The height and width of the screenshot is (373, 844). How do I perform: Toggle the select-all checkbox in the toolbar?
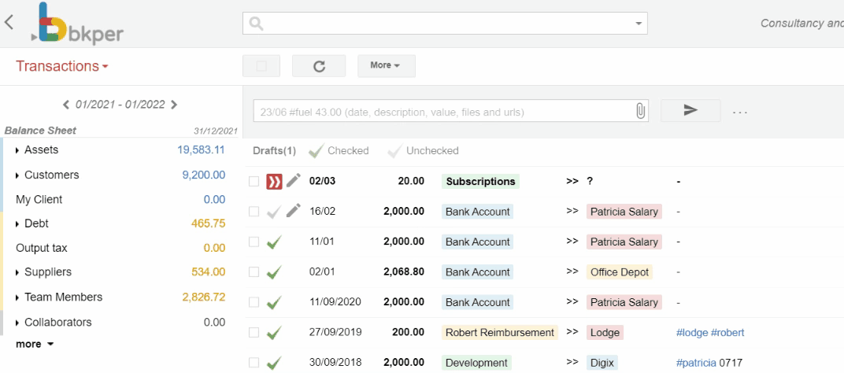(262, 66)
